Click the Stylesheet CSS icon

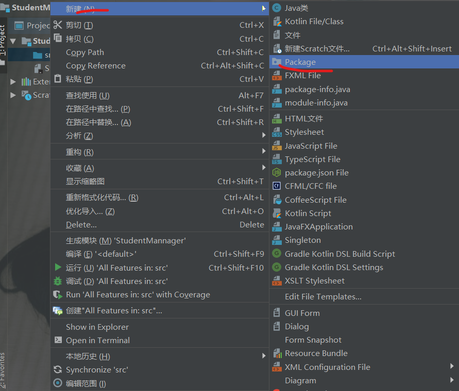pyautogui.click(x=277, y=132)
